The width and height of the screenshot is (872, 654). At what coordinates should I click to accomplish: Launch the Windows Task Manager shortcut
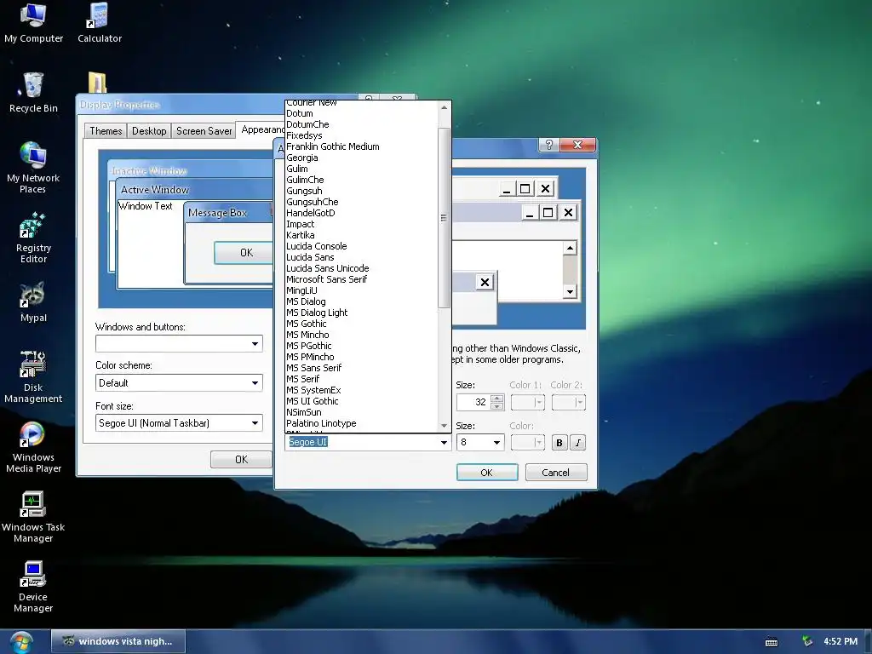[x=33, y=517]
